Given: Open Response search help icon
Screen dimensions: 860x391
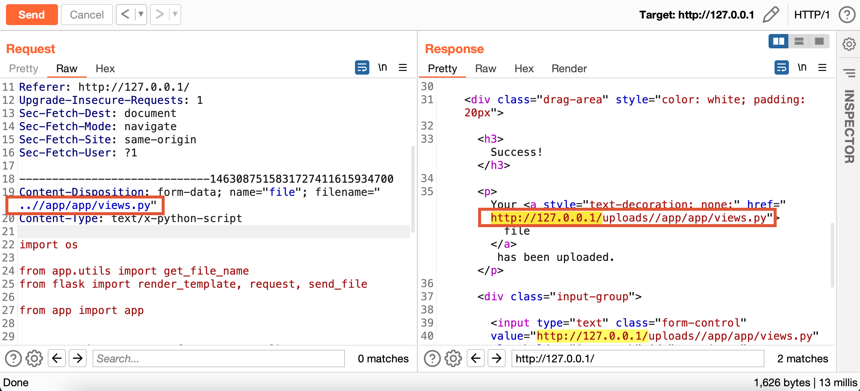Looking at the screenshot, I should coord(432,359).
